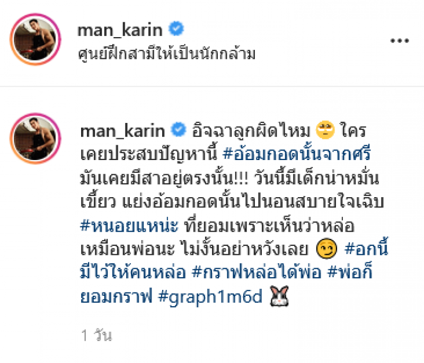This screenshot has width=424, height=363.
Task: Click the smirking face emoji in caption
Action: tap(326, 249)
